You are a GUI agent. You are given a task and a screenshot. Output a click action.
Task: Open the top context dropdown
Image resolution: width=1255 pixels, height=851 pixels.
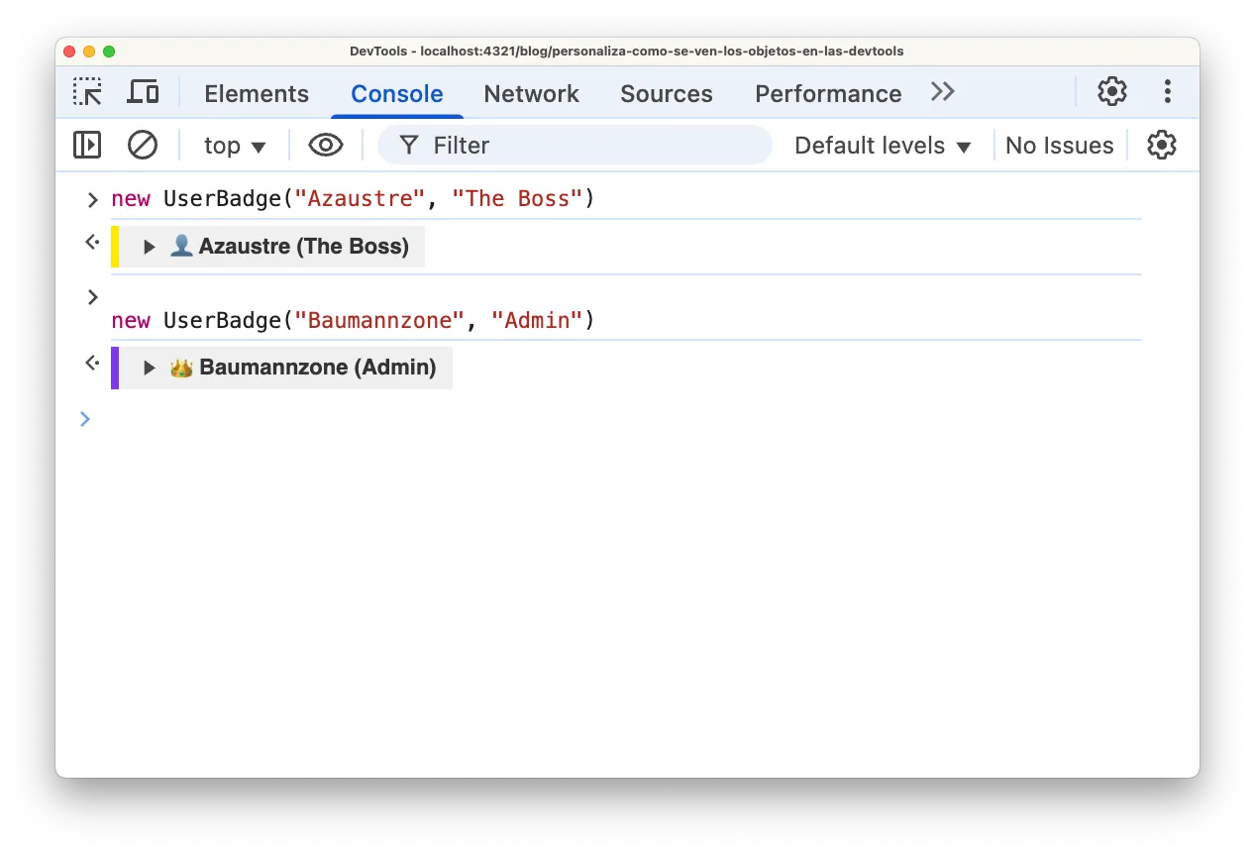(235, 146)
